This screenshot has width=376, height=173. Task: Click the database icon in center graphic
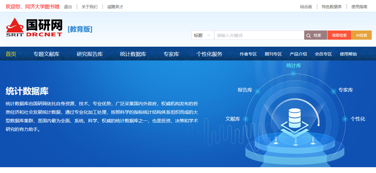(295, 118)
